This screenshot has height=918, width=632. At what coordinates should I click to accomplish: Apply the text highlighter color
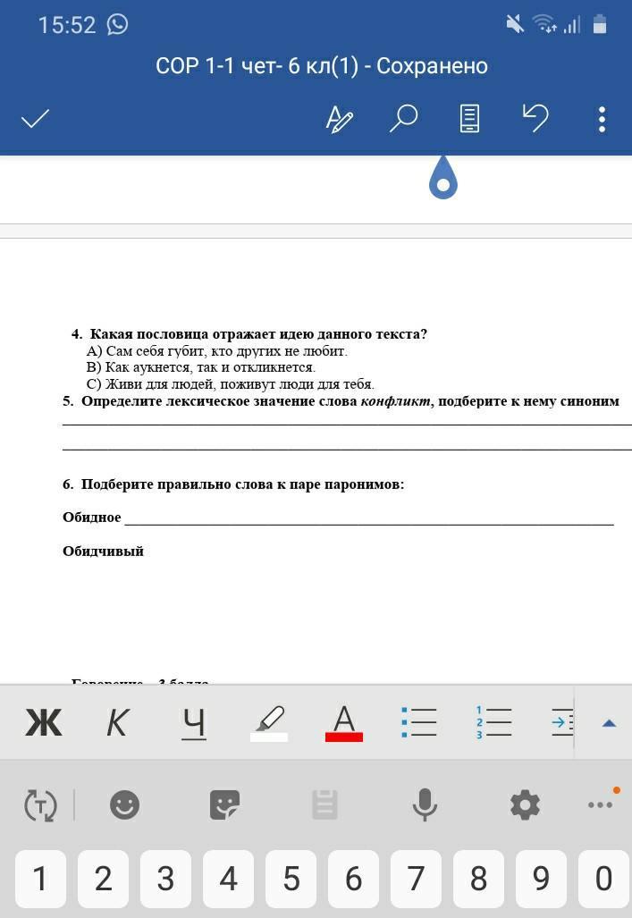click(x=269, y=724)
